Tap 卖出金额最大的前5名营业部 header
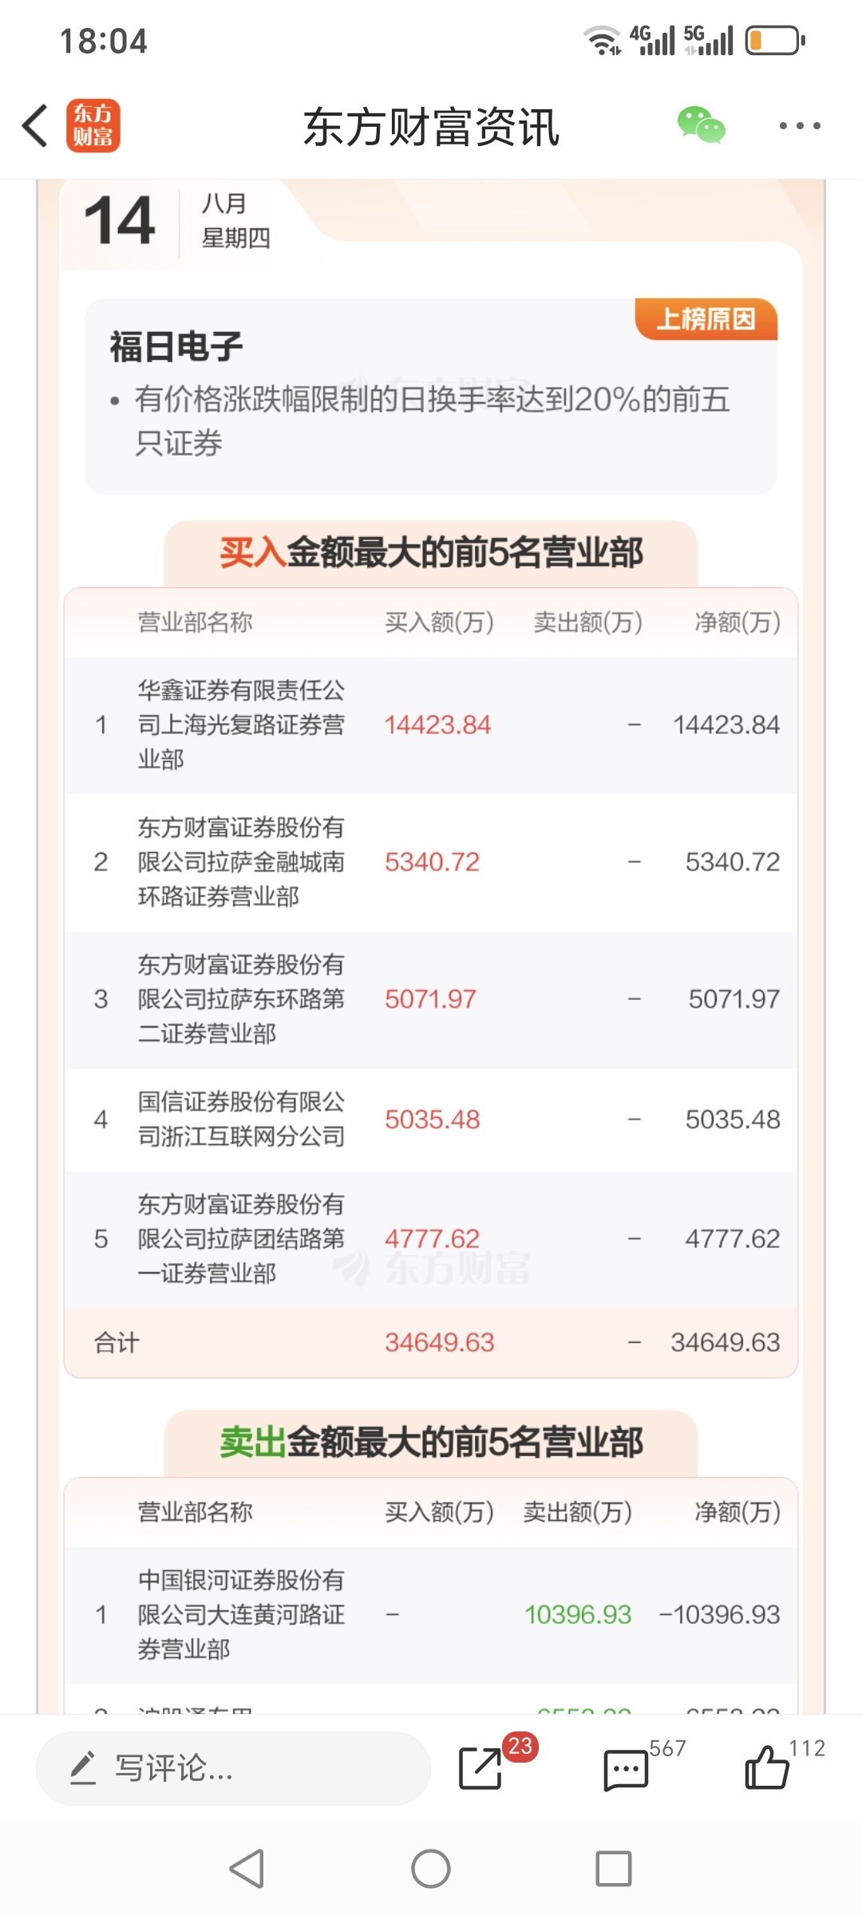Image resolution: width=862 pixels, height=1915 pixels. 431,1443
